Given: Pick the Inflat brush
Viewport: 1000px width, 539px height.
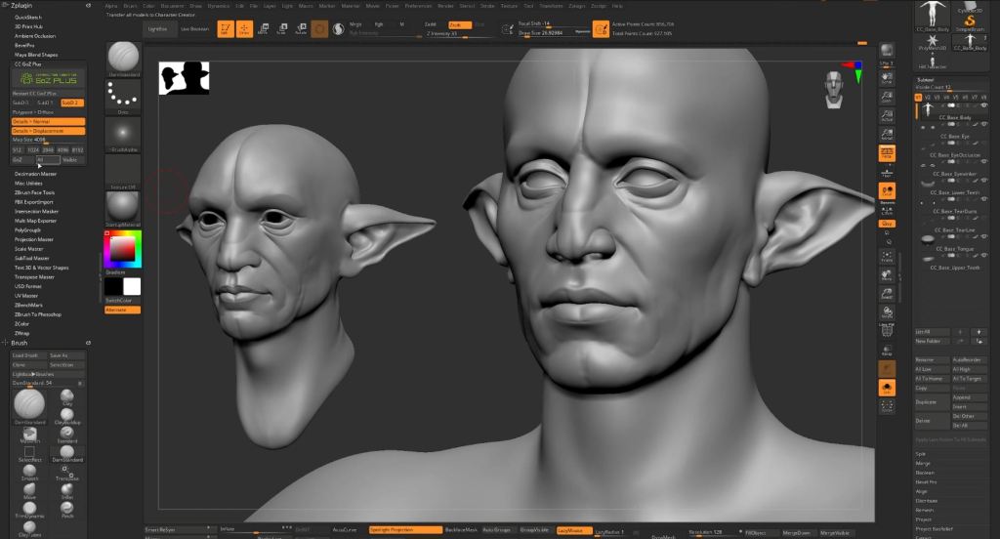Looking at the screenshot, I should (x=67, y=490).
